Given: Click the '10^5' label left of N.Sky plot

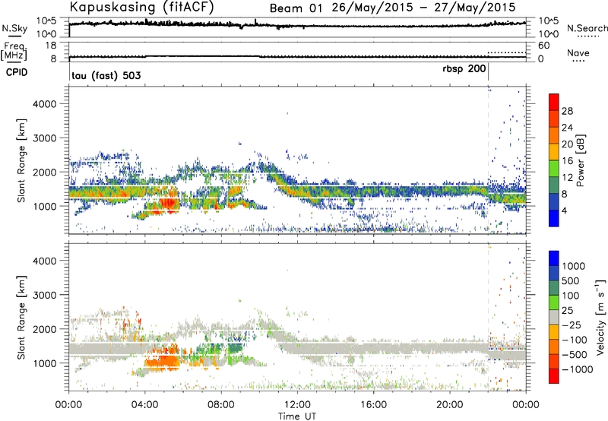Looking at the screenshot, I should click(46, 21).
